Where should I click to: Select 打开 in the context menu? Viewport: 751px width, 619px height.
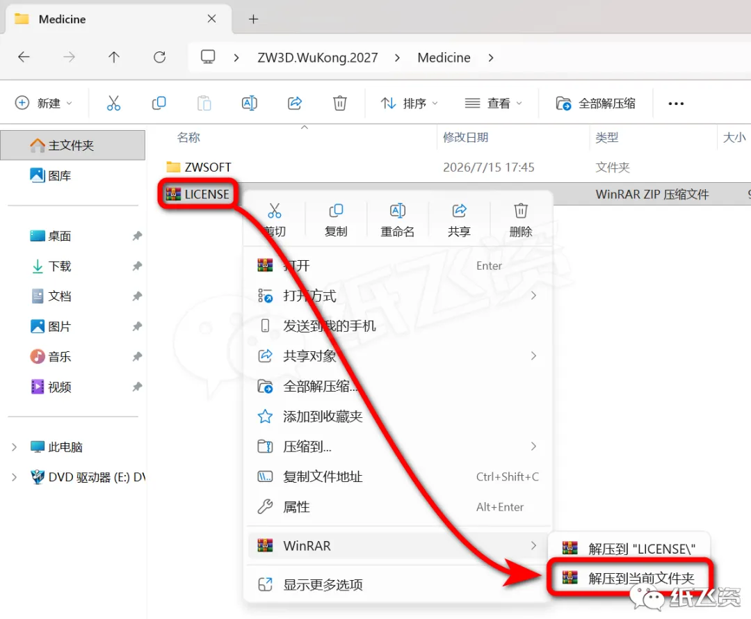(x=398, y=266)
